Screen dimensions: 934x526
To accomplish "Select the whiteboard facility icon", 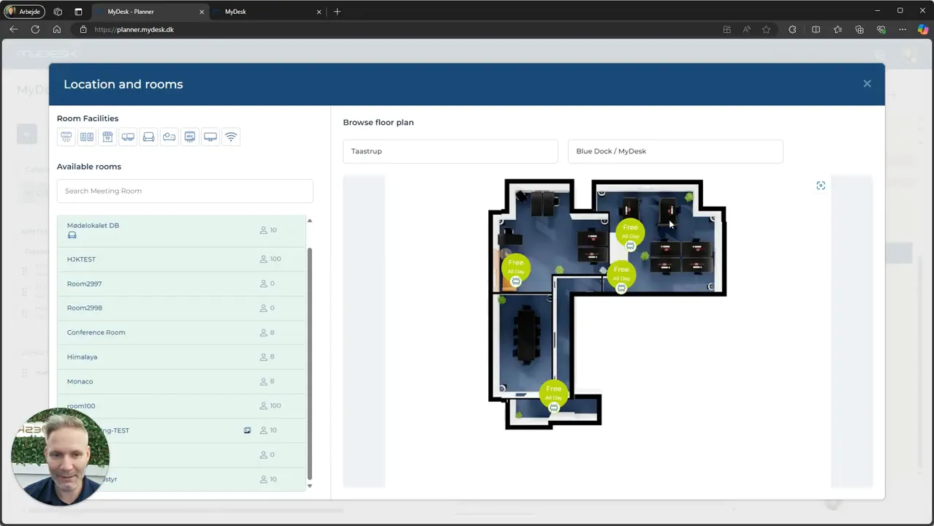I will [x=190, y=137].
